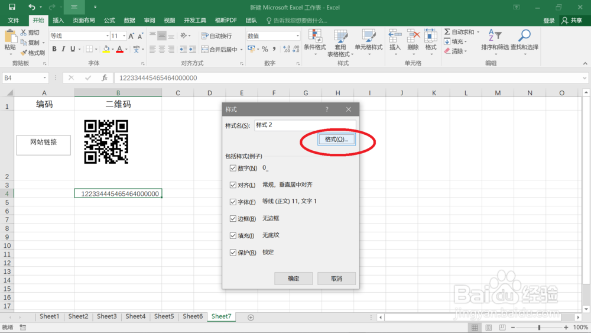Image resolution: width=591 pixels, height=333 pixels.
Task: Select the Sheet3 worksheet tab
Action: [106, 316]
